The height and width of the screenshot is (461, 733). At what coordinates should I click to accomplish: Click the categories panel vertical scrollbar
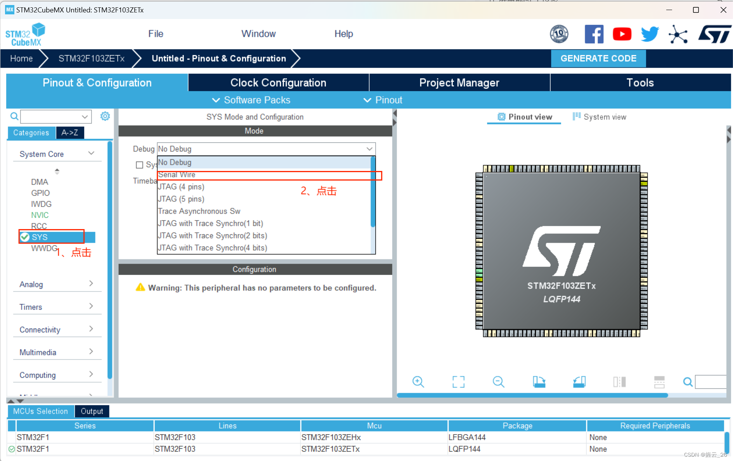(x=110, y=260)
